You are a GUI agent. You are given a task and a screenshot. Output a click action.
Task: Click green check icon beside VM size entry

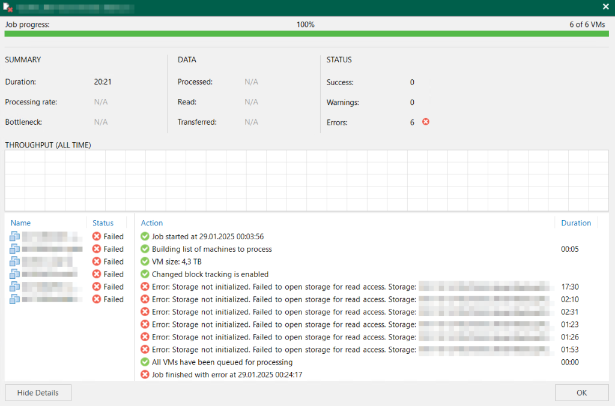pos(144,261)
